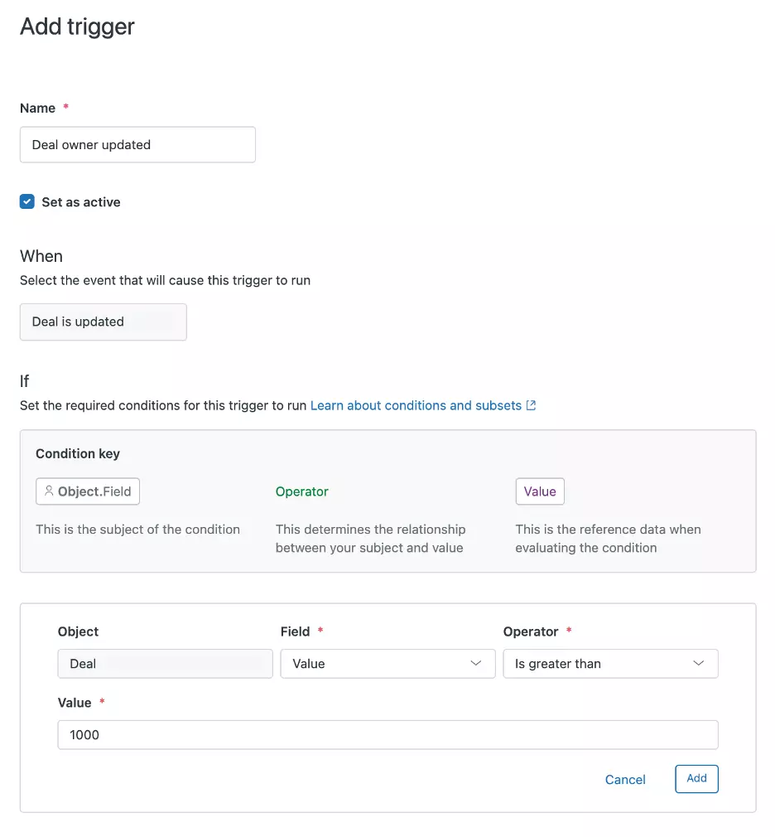The image size is (775, 837).
Task: Open the Field dropdown showing Value
Action: click(x=387, y=663)
